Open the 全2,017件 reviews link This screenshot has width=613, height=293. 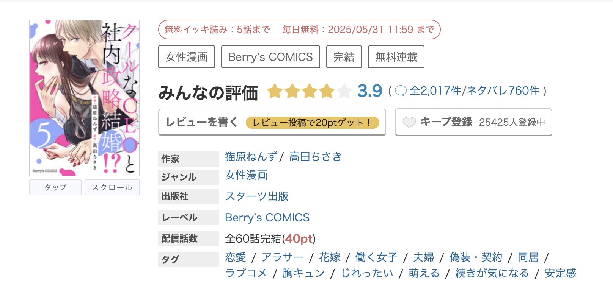[x=435, y=91]
